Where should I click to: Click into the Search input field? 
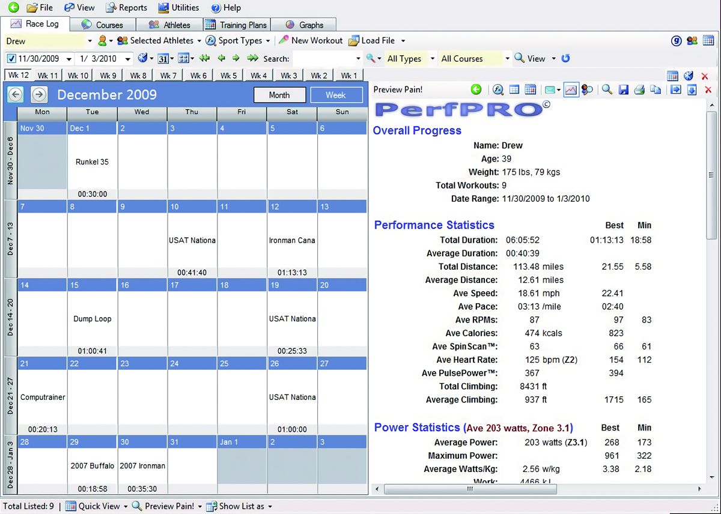click(323, 59)
